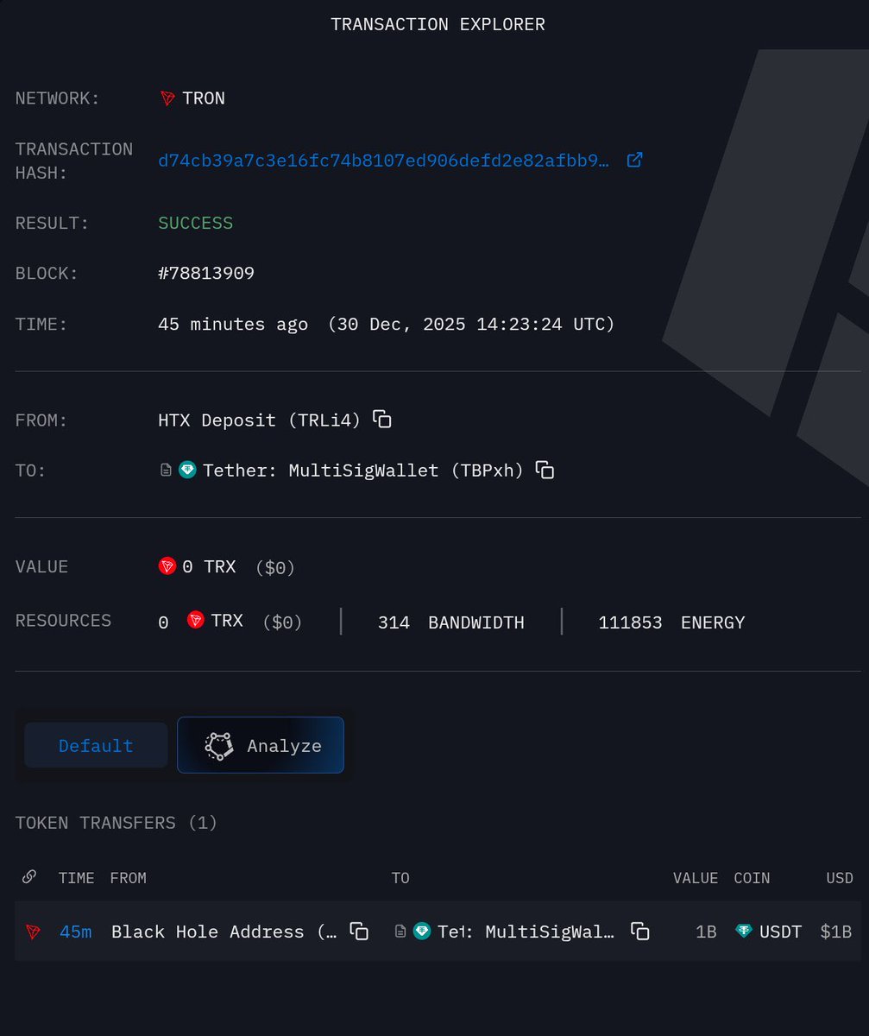The image size is (869, 1036).
Task: Copy the HTX Deposit address
Action: [382, 420]
